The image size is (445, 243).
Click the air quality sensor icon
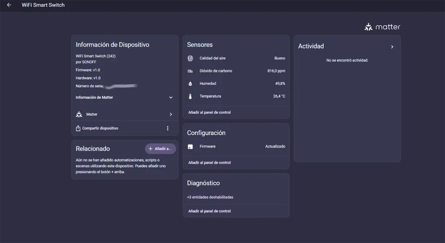pyautogui.click(x=190, y=58)
